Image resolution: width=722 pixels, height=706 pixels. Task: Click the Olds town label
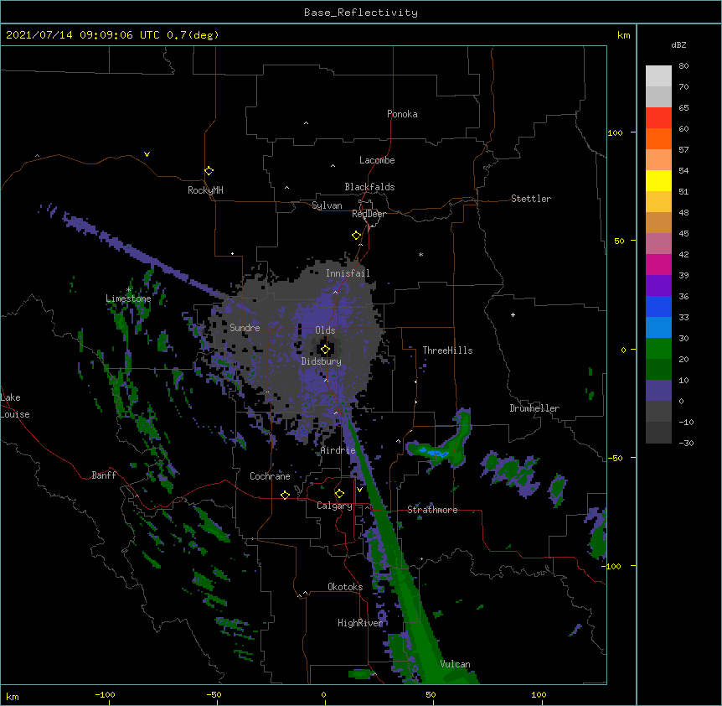(325, 330)
